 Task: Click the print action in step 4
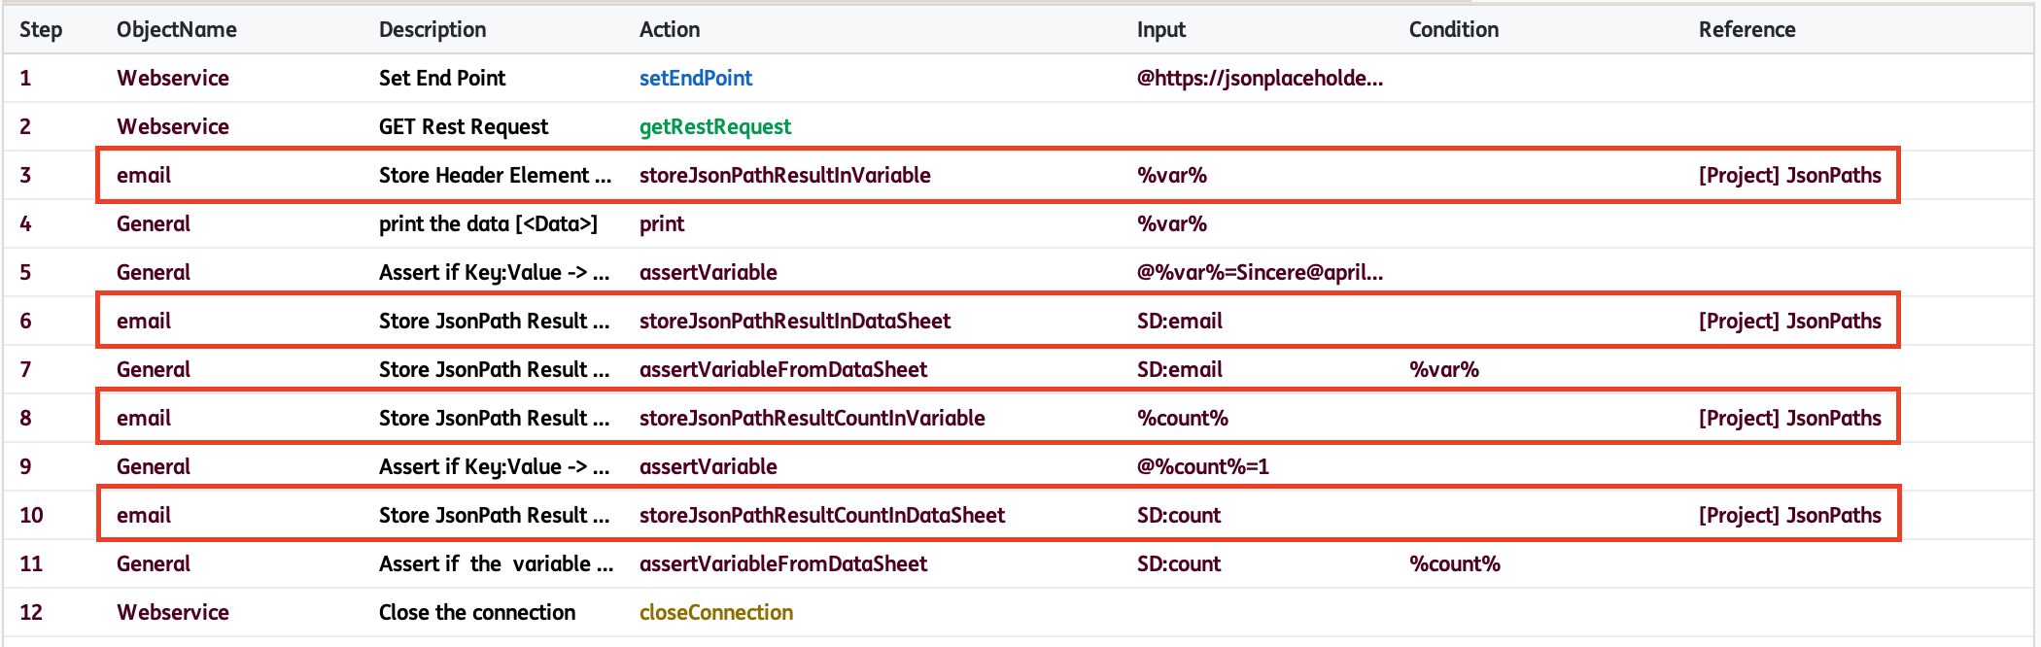(662, 223)
